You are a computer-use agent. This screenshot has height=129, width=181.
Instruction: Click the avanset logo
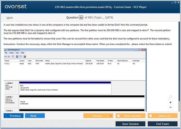coord(16,6)
